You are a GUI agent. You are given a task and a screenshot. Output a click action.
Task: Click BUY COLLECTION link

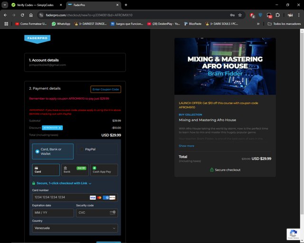(x=190, y=115)
